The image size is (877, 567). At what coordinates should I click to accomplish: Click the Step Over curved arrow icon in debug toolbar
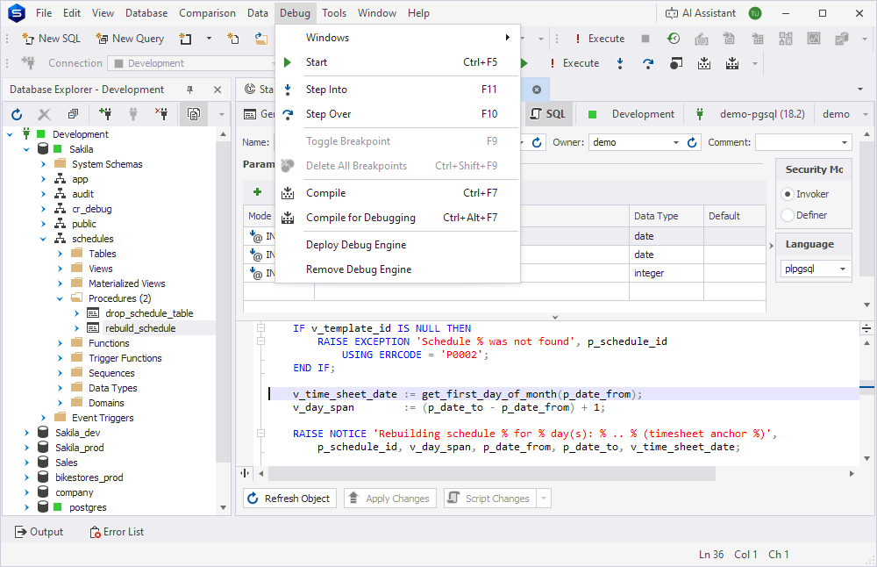coord(648,63)
